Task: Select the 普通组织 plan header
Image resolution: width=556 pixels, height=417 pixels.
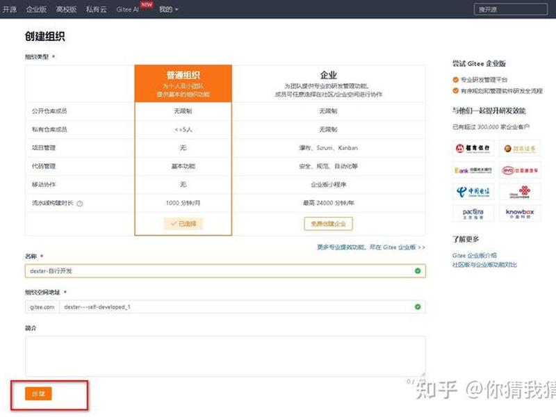Action: pos(183,83)
